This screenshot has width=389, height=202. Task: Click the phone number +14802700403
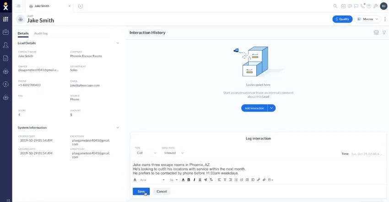point(29,85)
